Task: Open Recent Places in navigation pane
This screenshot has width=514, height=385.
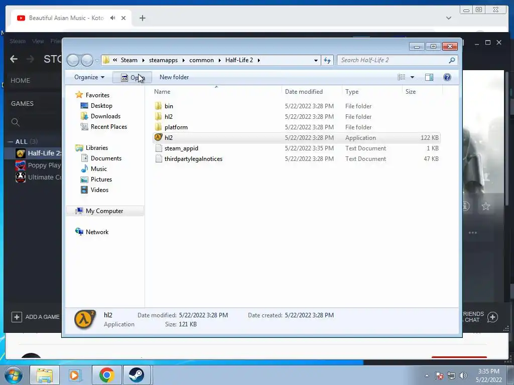Action: point(108,127)
